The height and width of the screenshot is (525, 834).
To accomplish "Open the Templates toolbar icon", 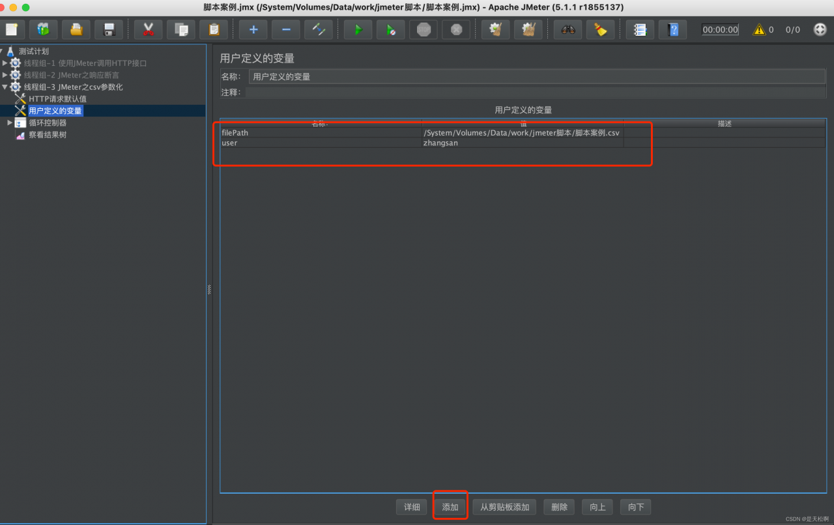I will tap(43, 29).
